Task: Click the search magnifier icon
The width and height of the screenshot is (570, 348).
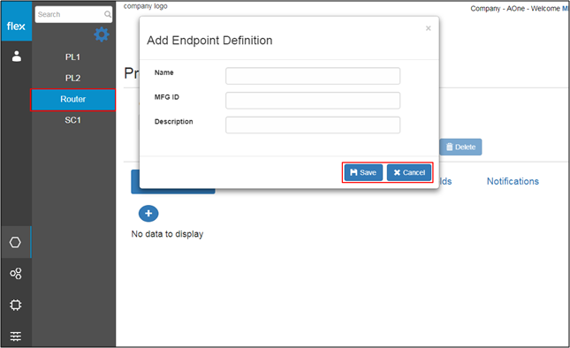Action: (107, 14)
